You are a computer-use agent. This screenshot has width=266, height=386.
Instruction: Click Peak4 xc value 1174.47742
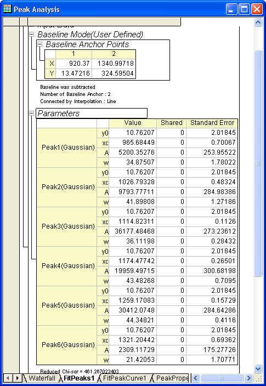(x=133, y=260)
